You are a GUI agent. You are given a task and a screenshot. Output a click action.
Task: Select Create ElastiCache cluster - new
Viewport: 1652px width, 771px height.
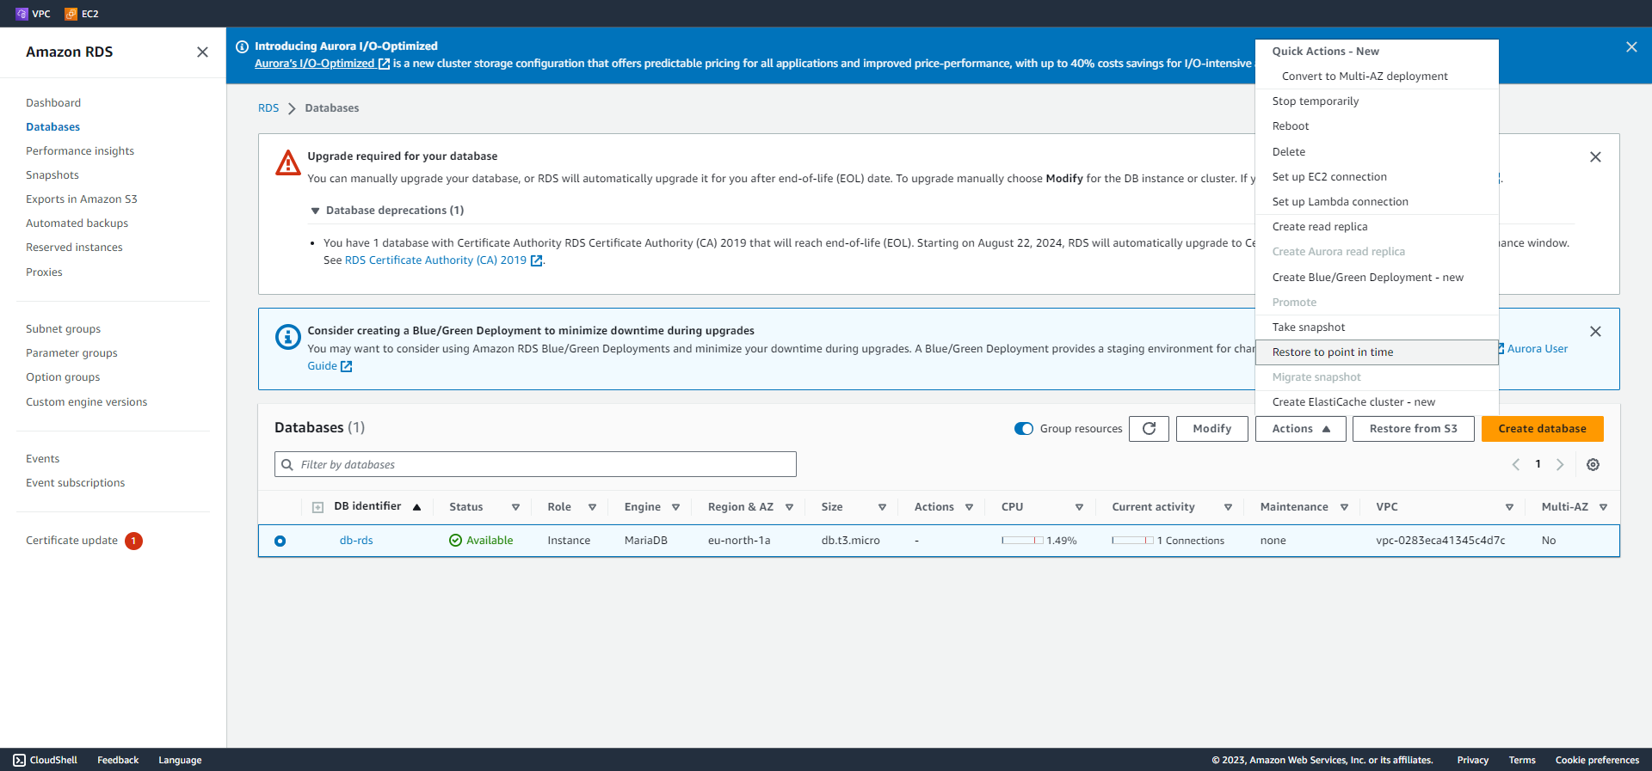[1377, 402]
